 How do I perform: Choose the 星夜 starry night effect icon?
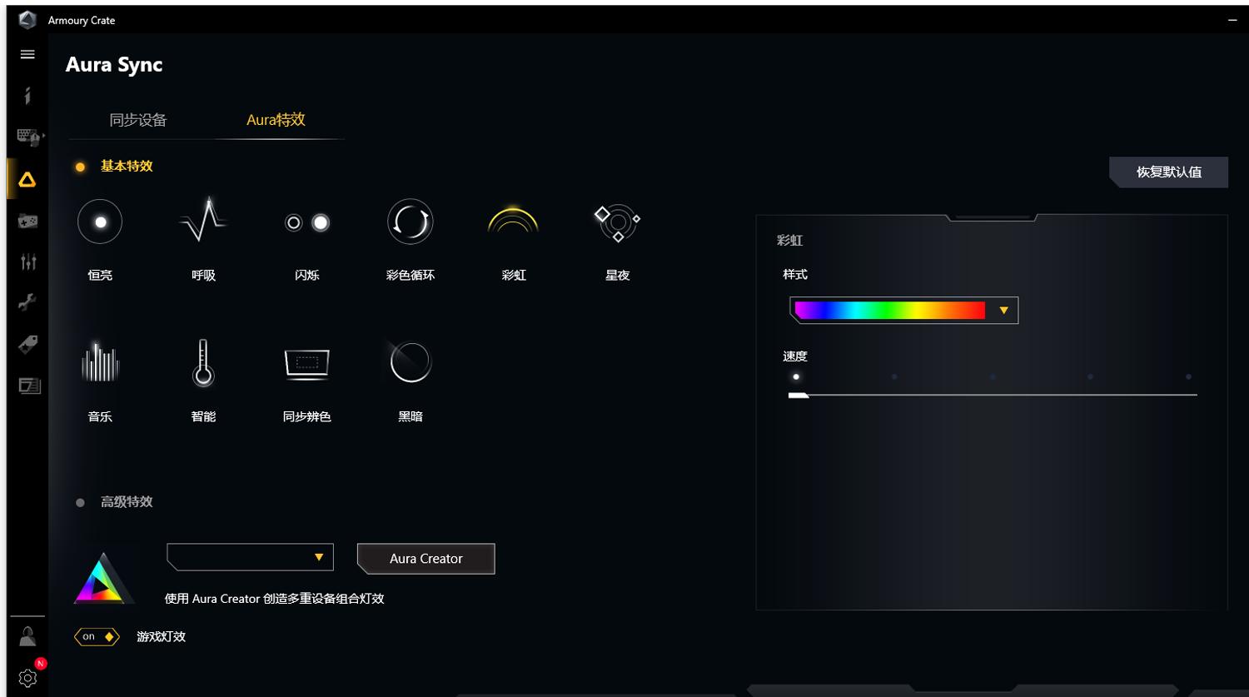tap(617, 223)
